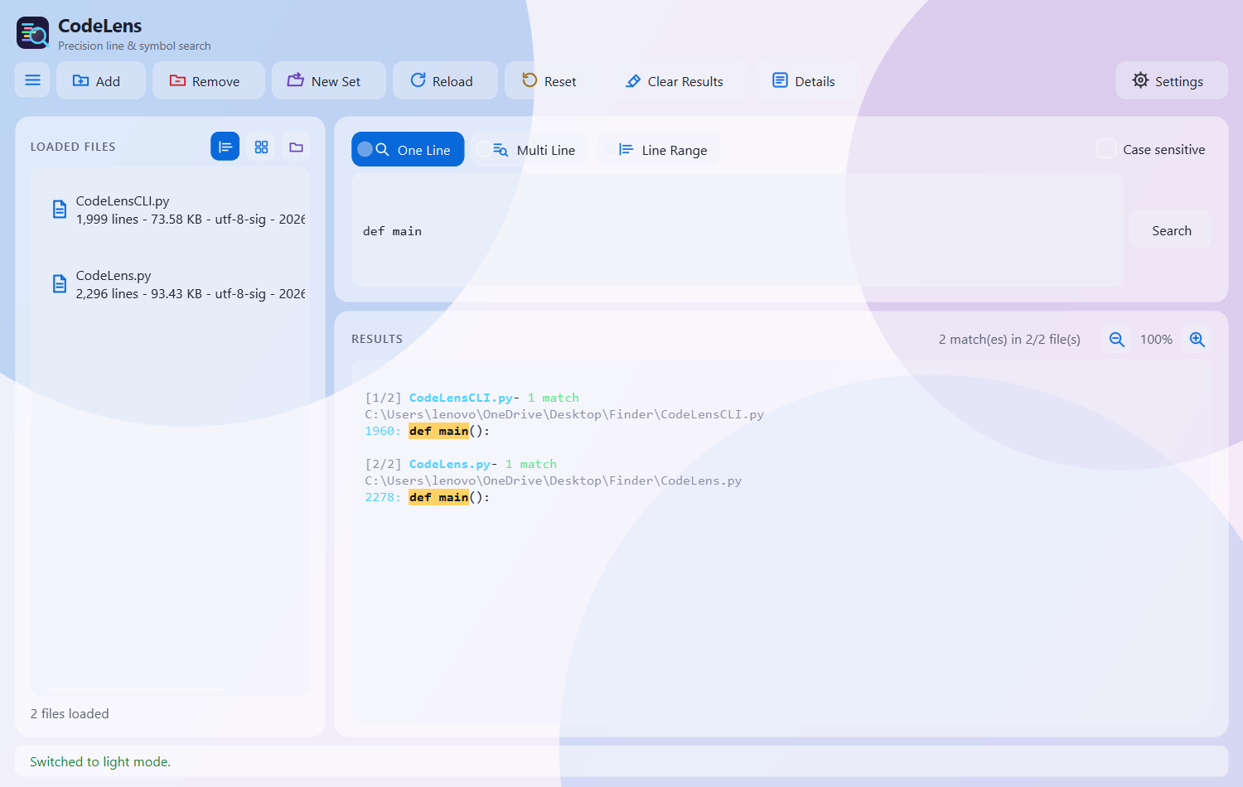Click result line number 2278
Screen dimensions: 1243x787
(x=383, y=497)
